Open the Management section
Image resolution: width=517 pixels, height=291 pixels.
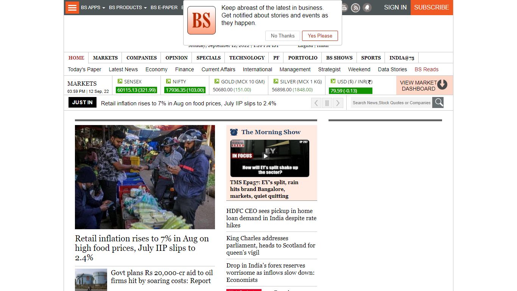coord(295,69)
